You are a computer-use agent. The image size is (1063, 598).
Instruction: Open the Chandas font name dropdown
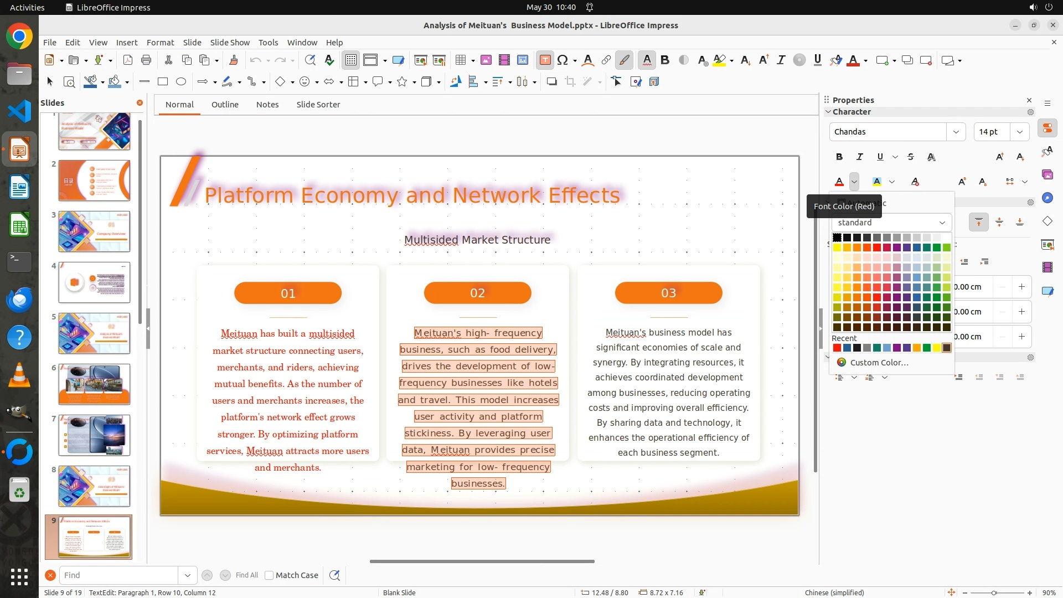click(956, 132)
